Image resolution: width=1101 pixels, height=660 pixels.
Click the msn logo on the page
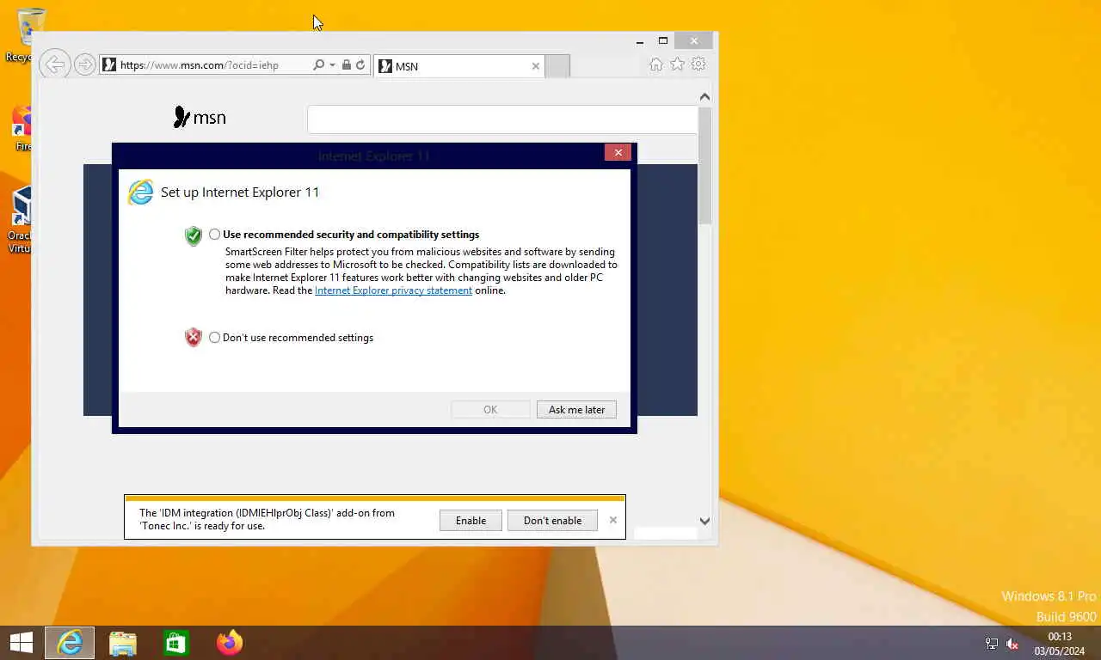coord(200,118)
